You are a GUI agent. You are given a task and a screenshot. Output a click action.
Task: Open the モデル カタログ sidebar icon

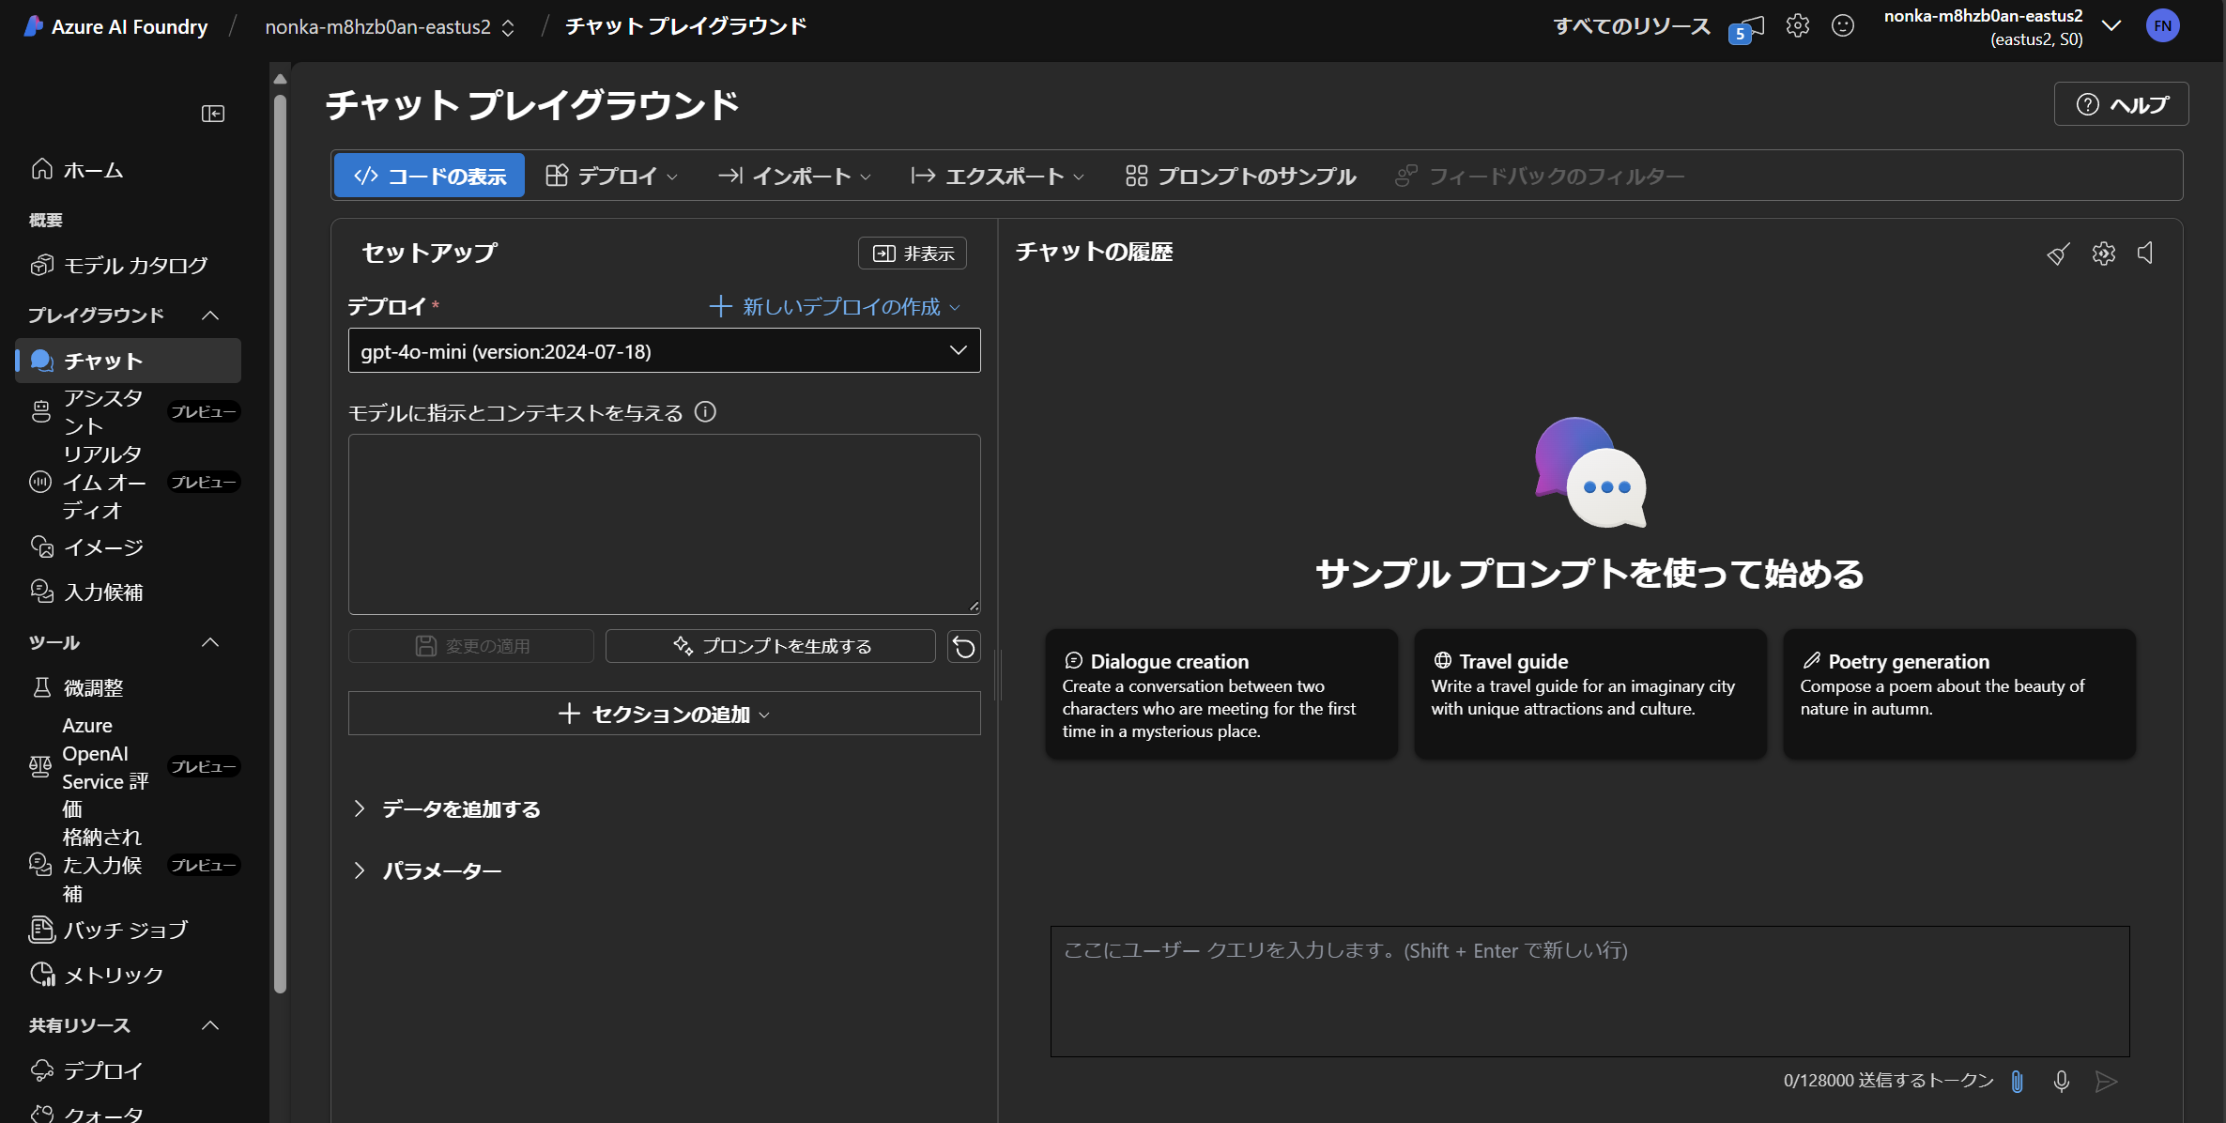41,266
